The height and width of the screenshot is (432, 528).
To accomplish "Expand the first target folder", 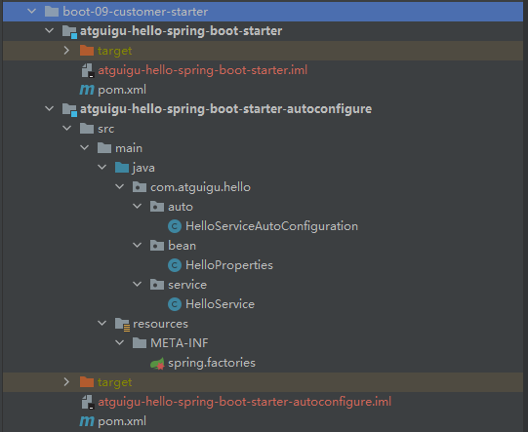I will coord(66,51).
